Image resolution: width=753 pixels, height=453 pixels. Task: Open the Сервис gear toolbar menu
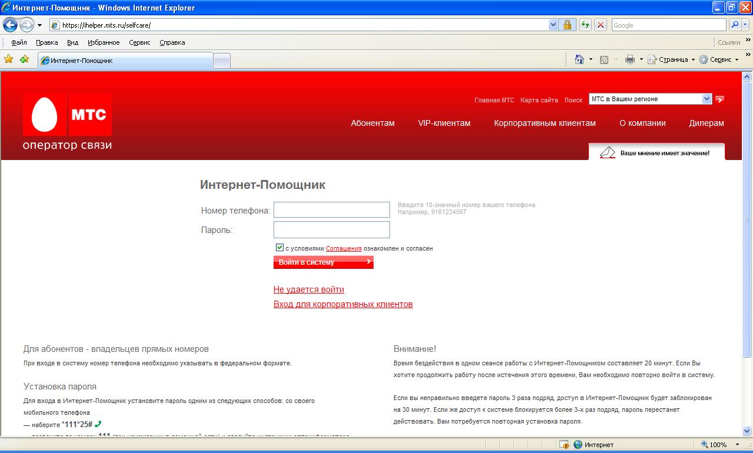click(x=718, y=59)
